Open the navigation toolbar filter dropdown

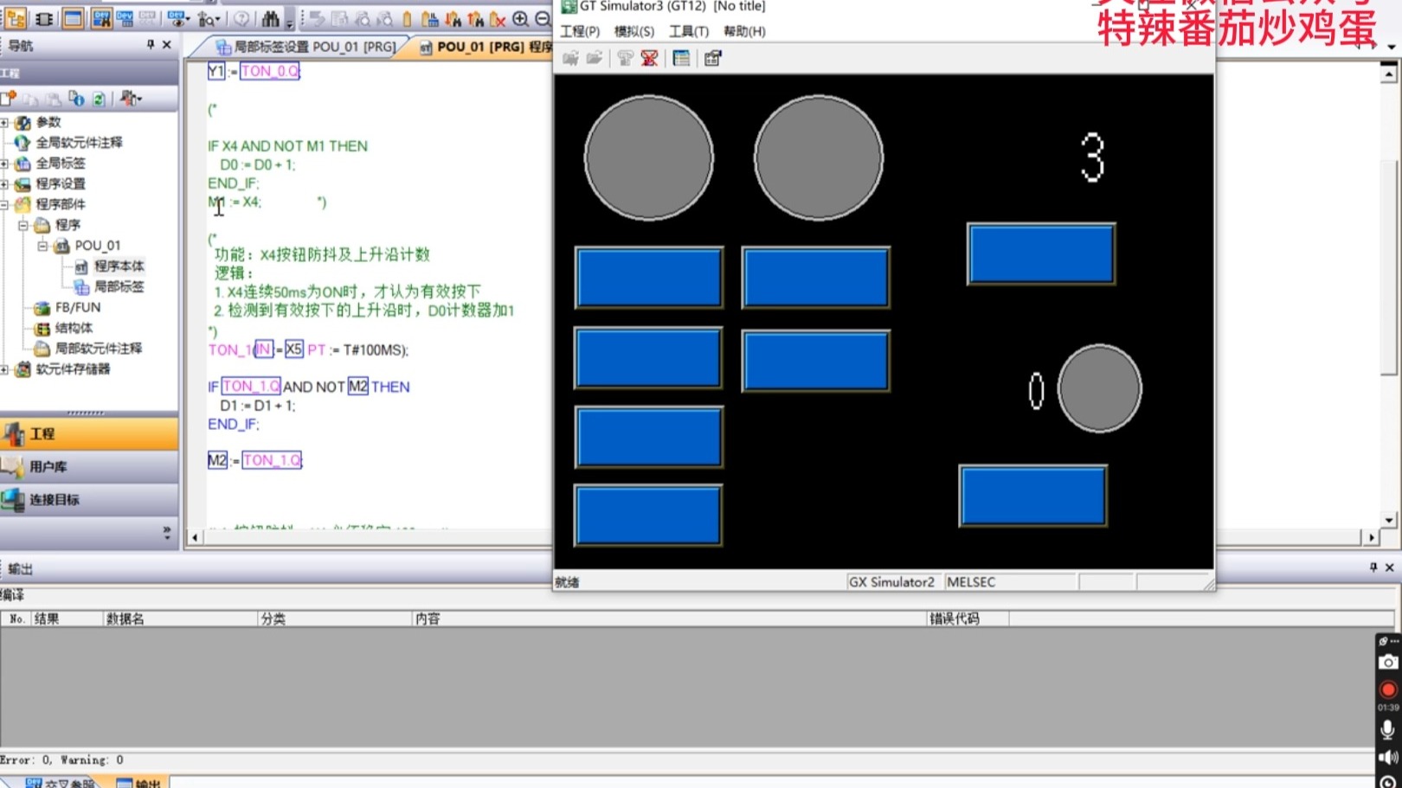click(131, 99)
